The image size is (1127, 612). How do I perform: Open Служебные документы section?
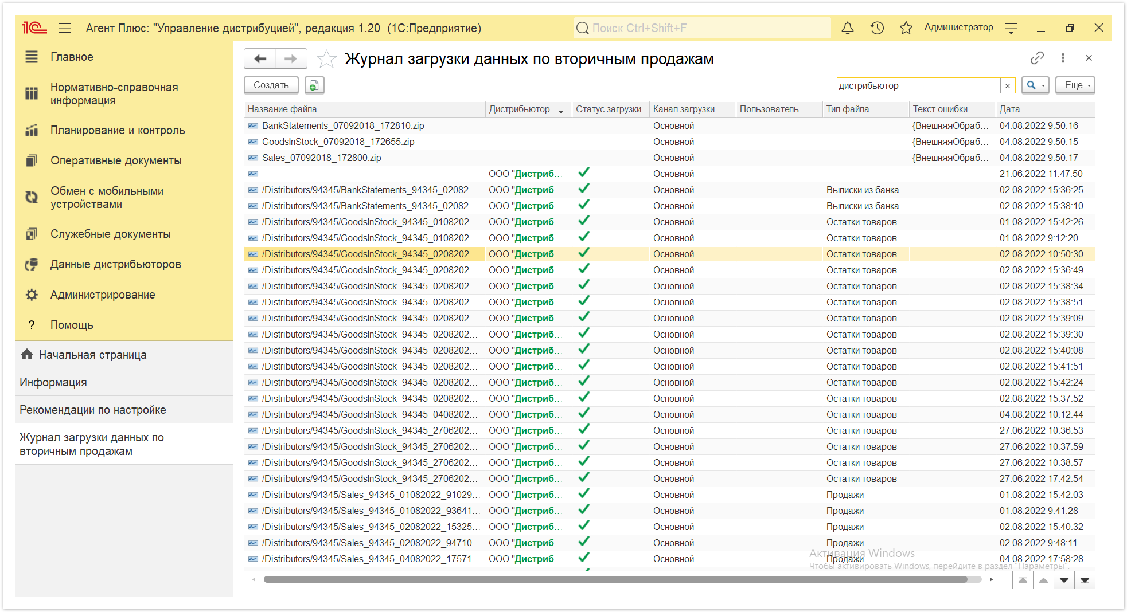point(111,234)
